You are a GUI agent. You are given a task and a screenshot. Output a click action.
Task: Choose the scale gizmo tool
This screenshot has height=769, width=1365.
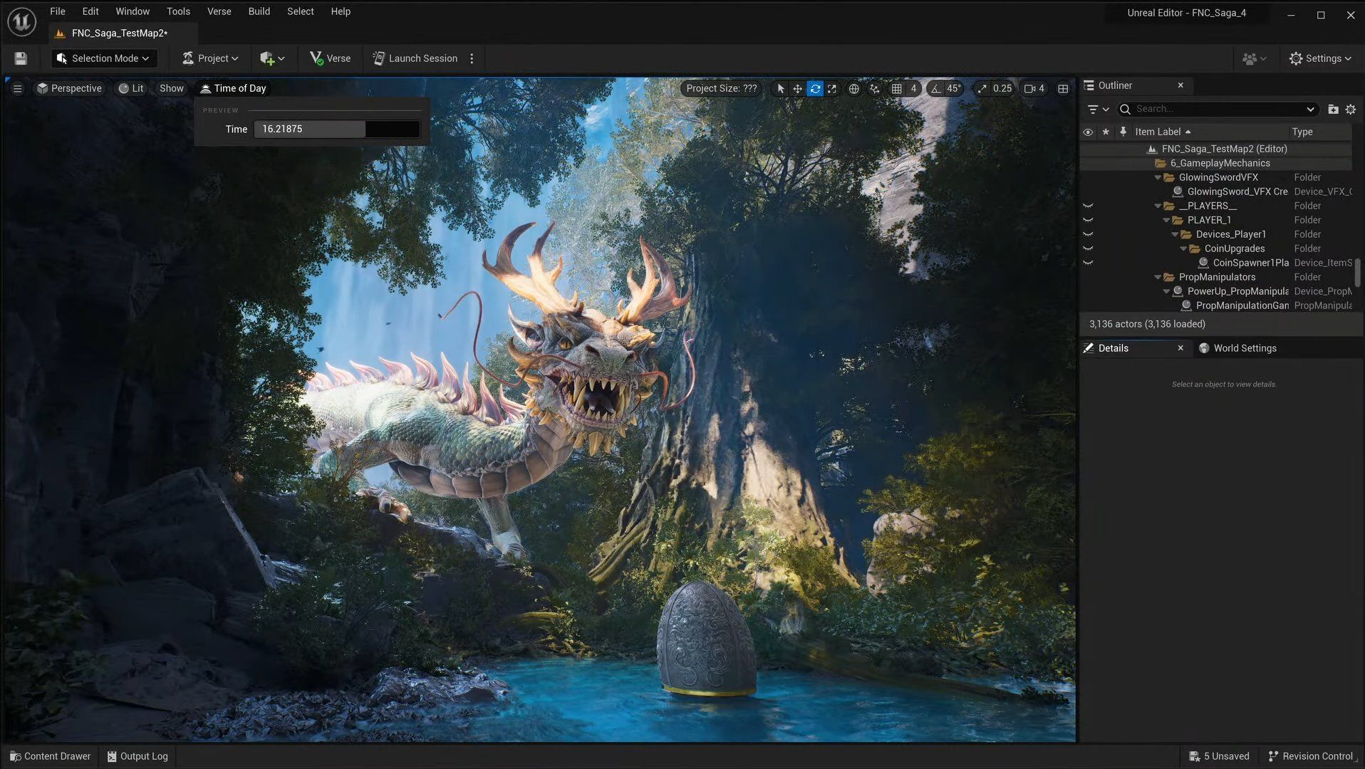(x=832, y=88)
